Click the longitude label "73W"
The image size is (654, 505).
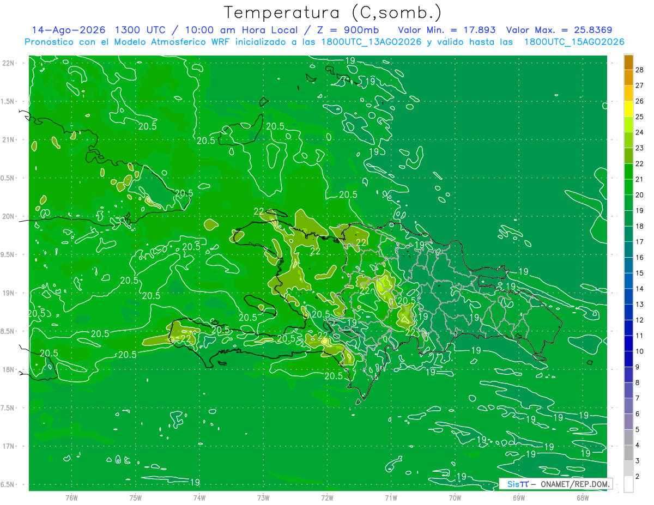(x=263, y=497)
